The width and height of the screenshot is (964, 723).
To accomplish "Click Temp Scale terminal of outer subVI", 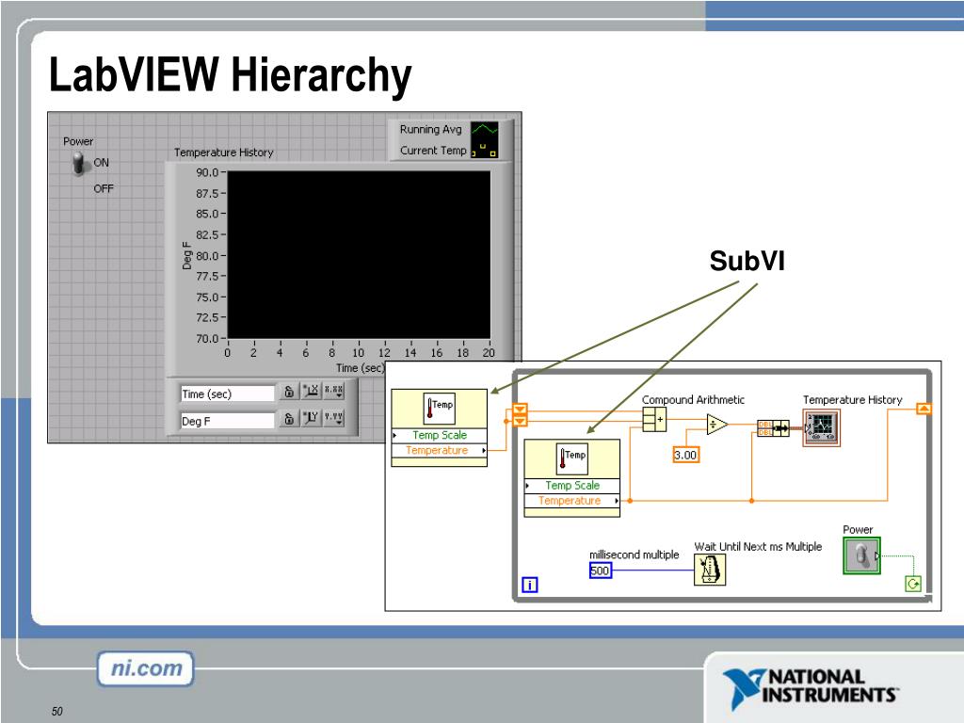I will (x=439, y=435).
